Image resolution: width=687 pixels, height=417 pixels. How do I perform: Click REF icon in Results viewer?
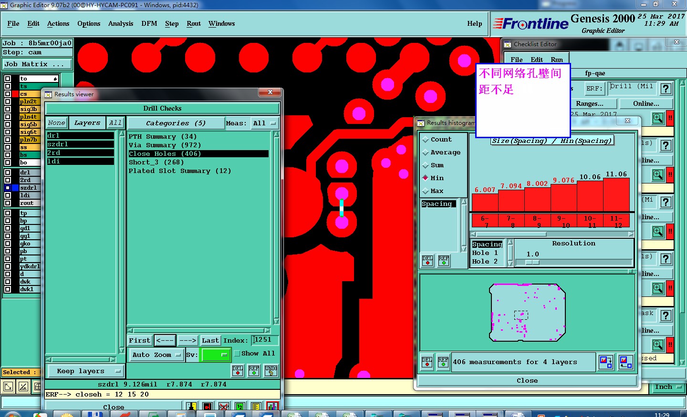(254, 370)
